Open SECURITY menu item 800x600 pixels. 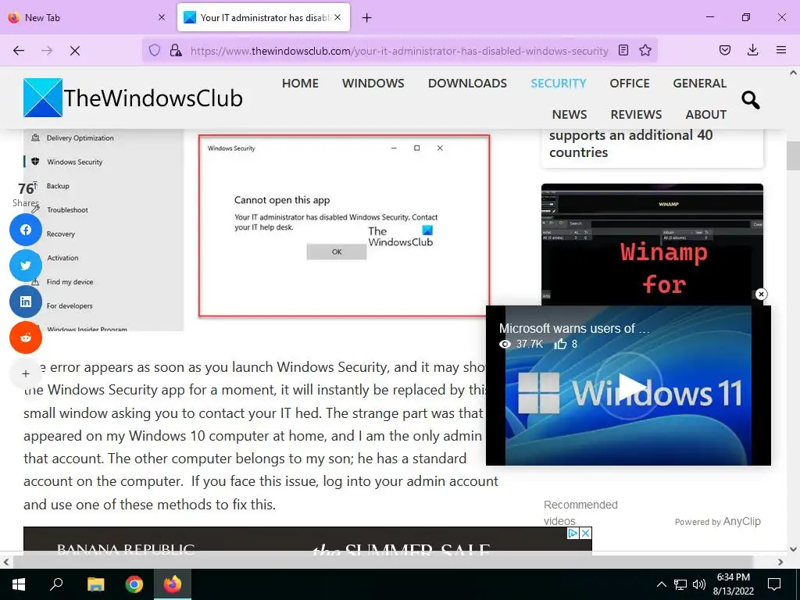click(x=558, y=83)
